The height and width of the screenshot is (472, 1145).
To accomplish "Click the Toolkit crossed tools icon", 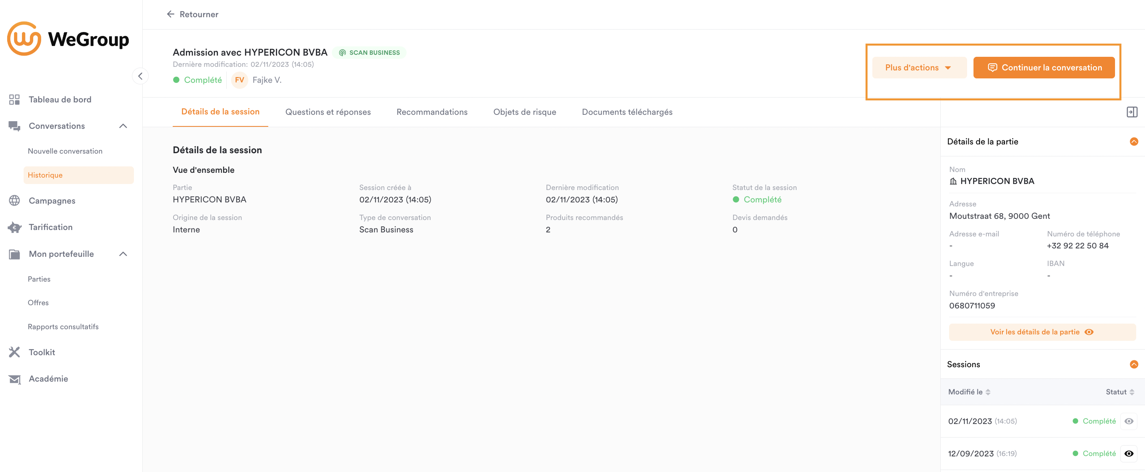I will (14, 352).
